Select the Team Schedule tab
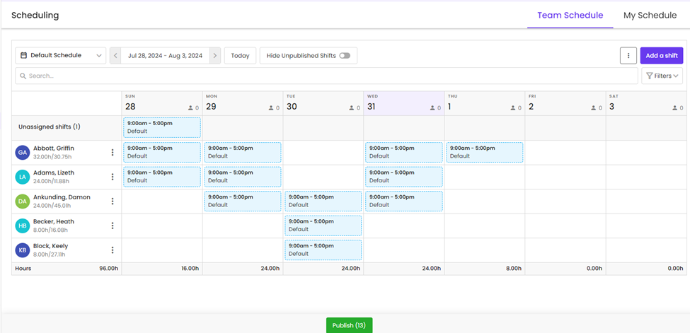The height and width of the screenshot is (333, 690). pos(570,16)
